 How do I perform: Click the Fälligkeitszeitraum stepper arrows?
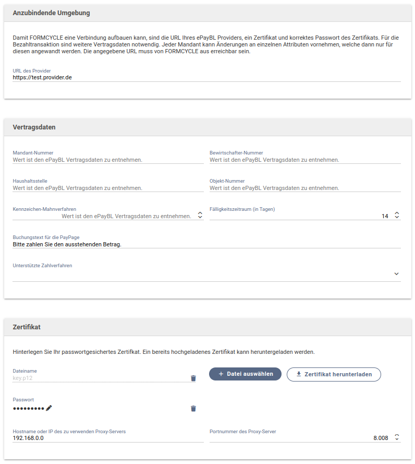pyautogui.click(x=397, y=216)
